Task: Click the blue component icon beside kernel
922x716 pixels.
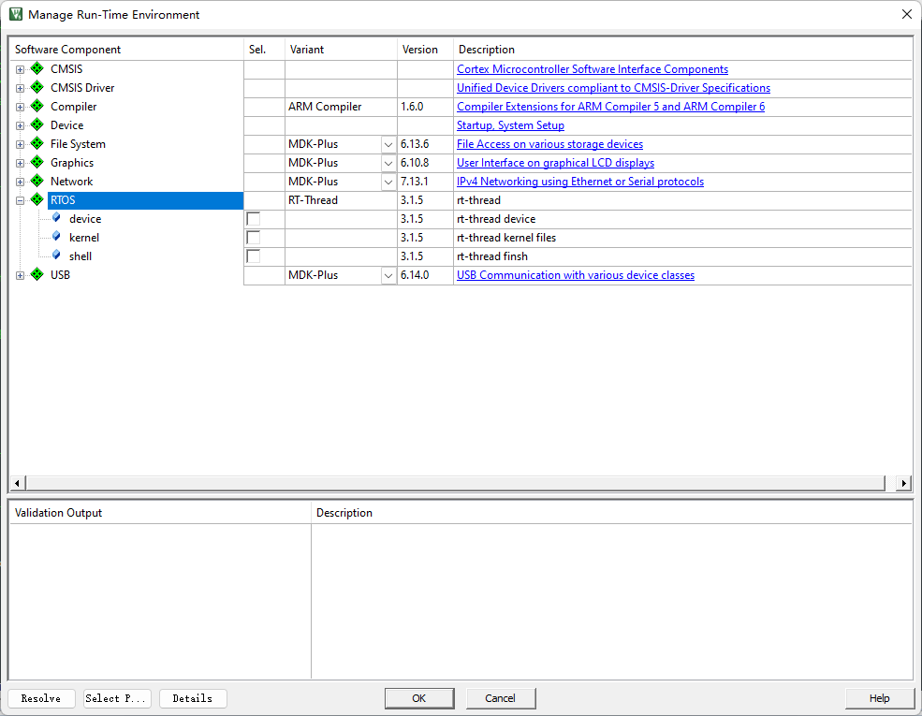Action: tap(56, 238)
